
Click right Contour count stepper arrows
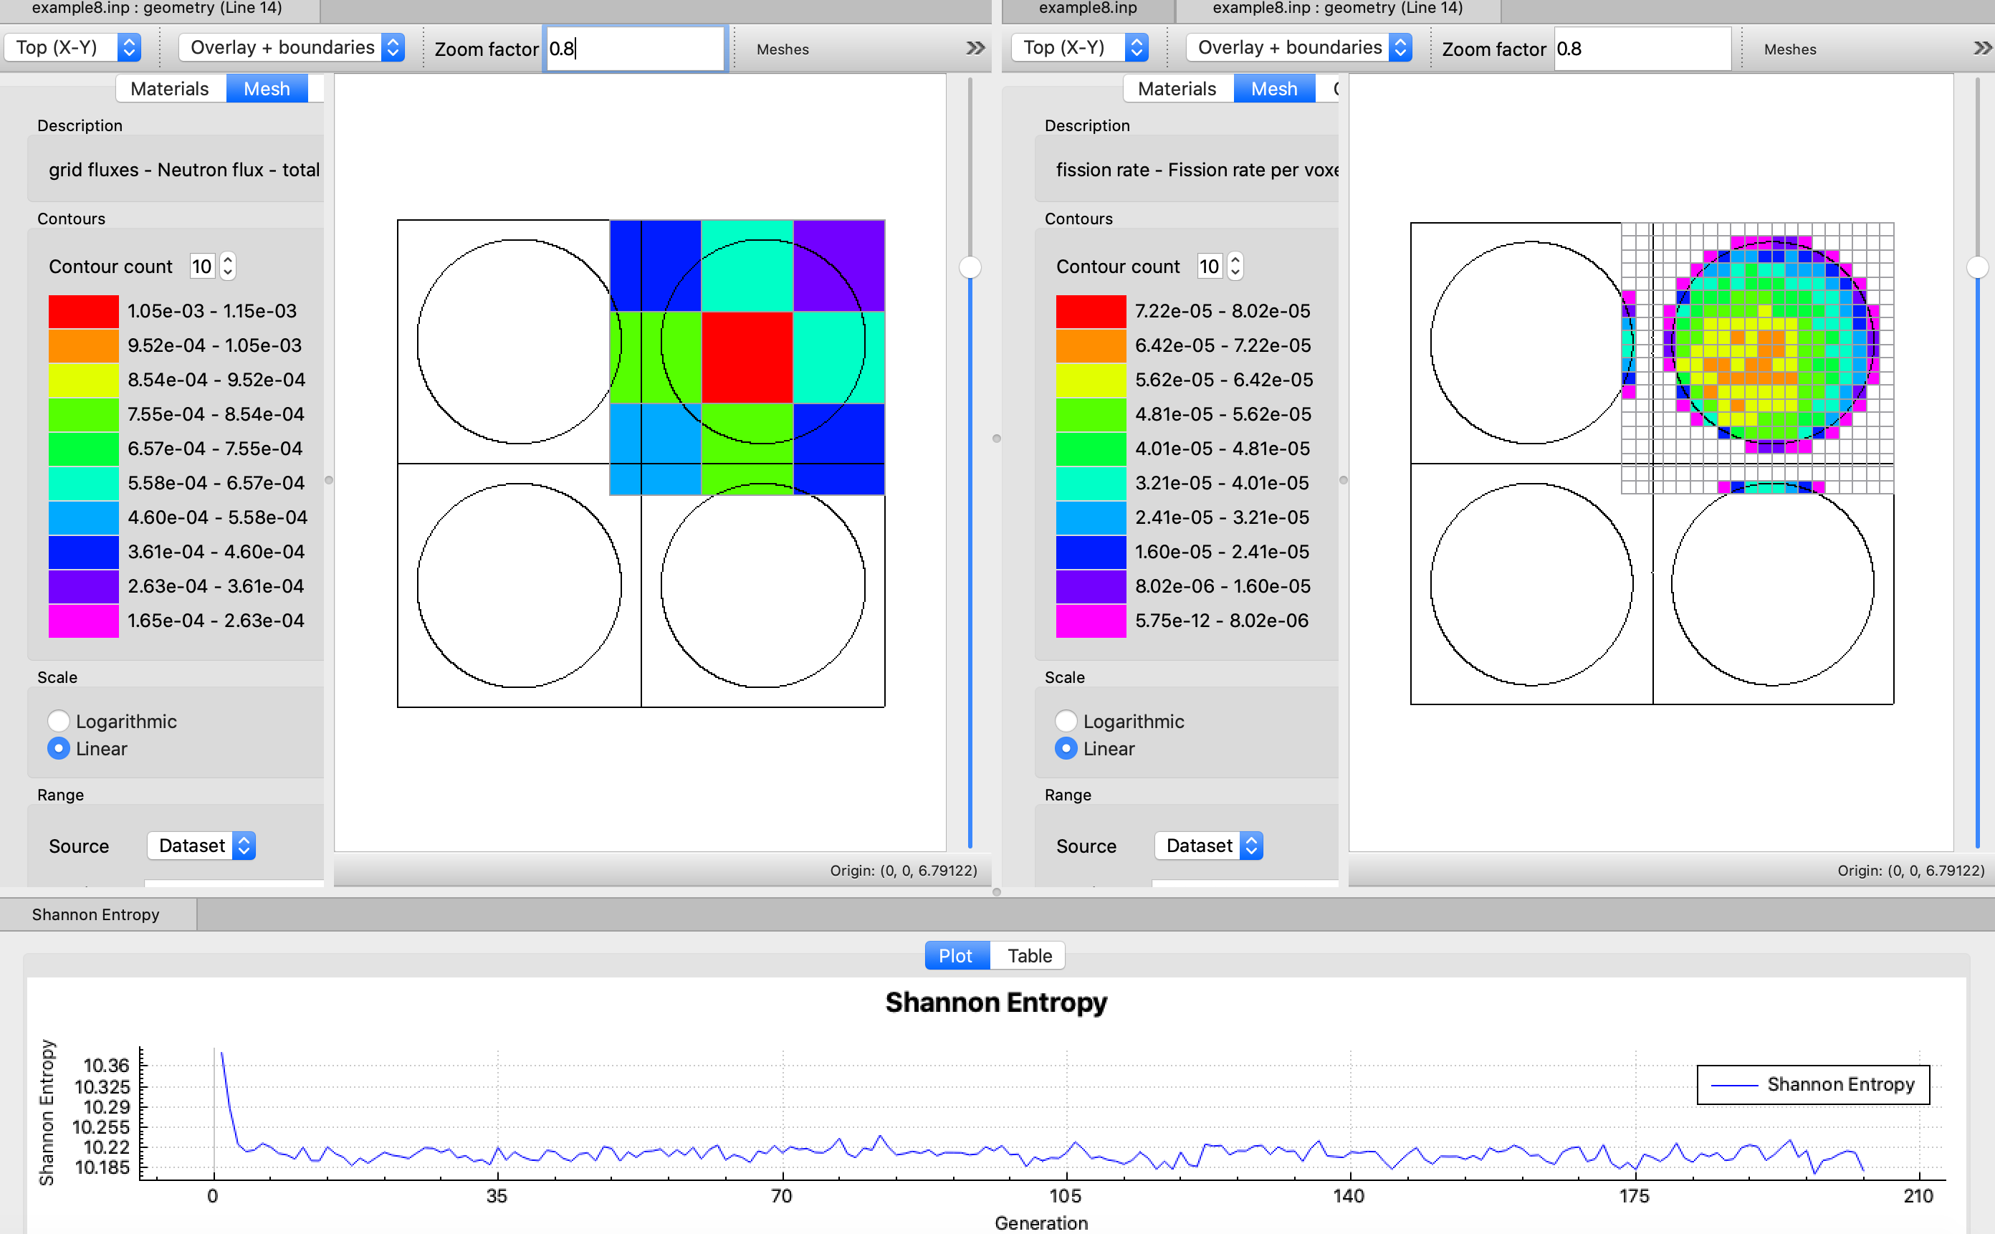click(x=1235, y=266)
